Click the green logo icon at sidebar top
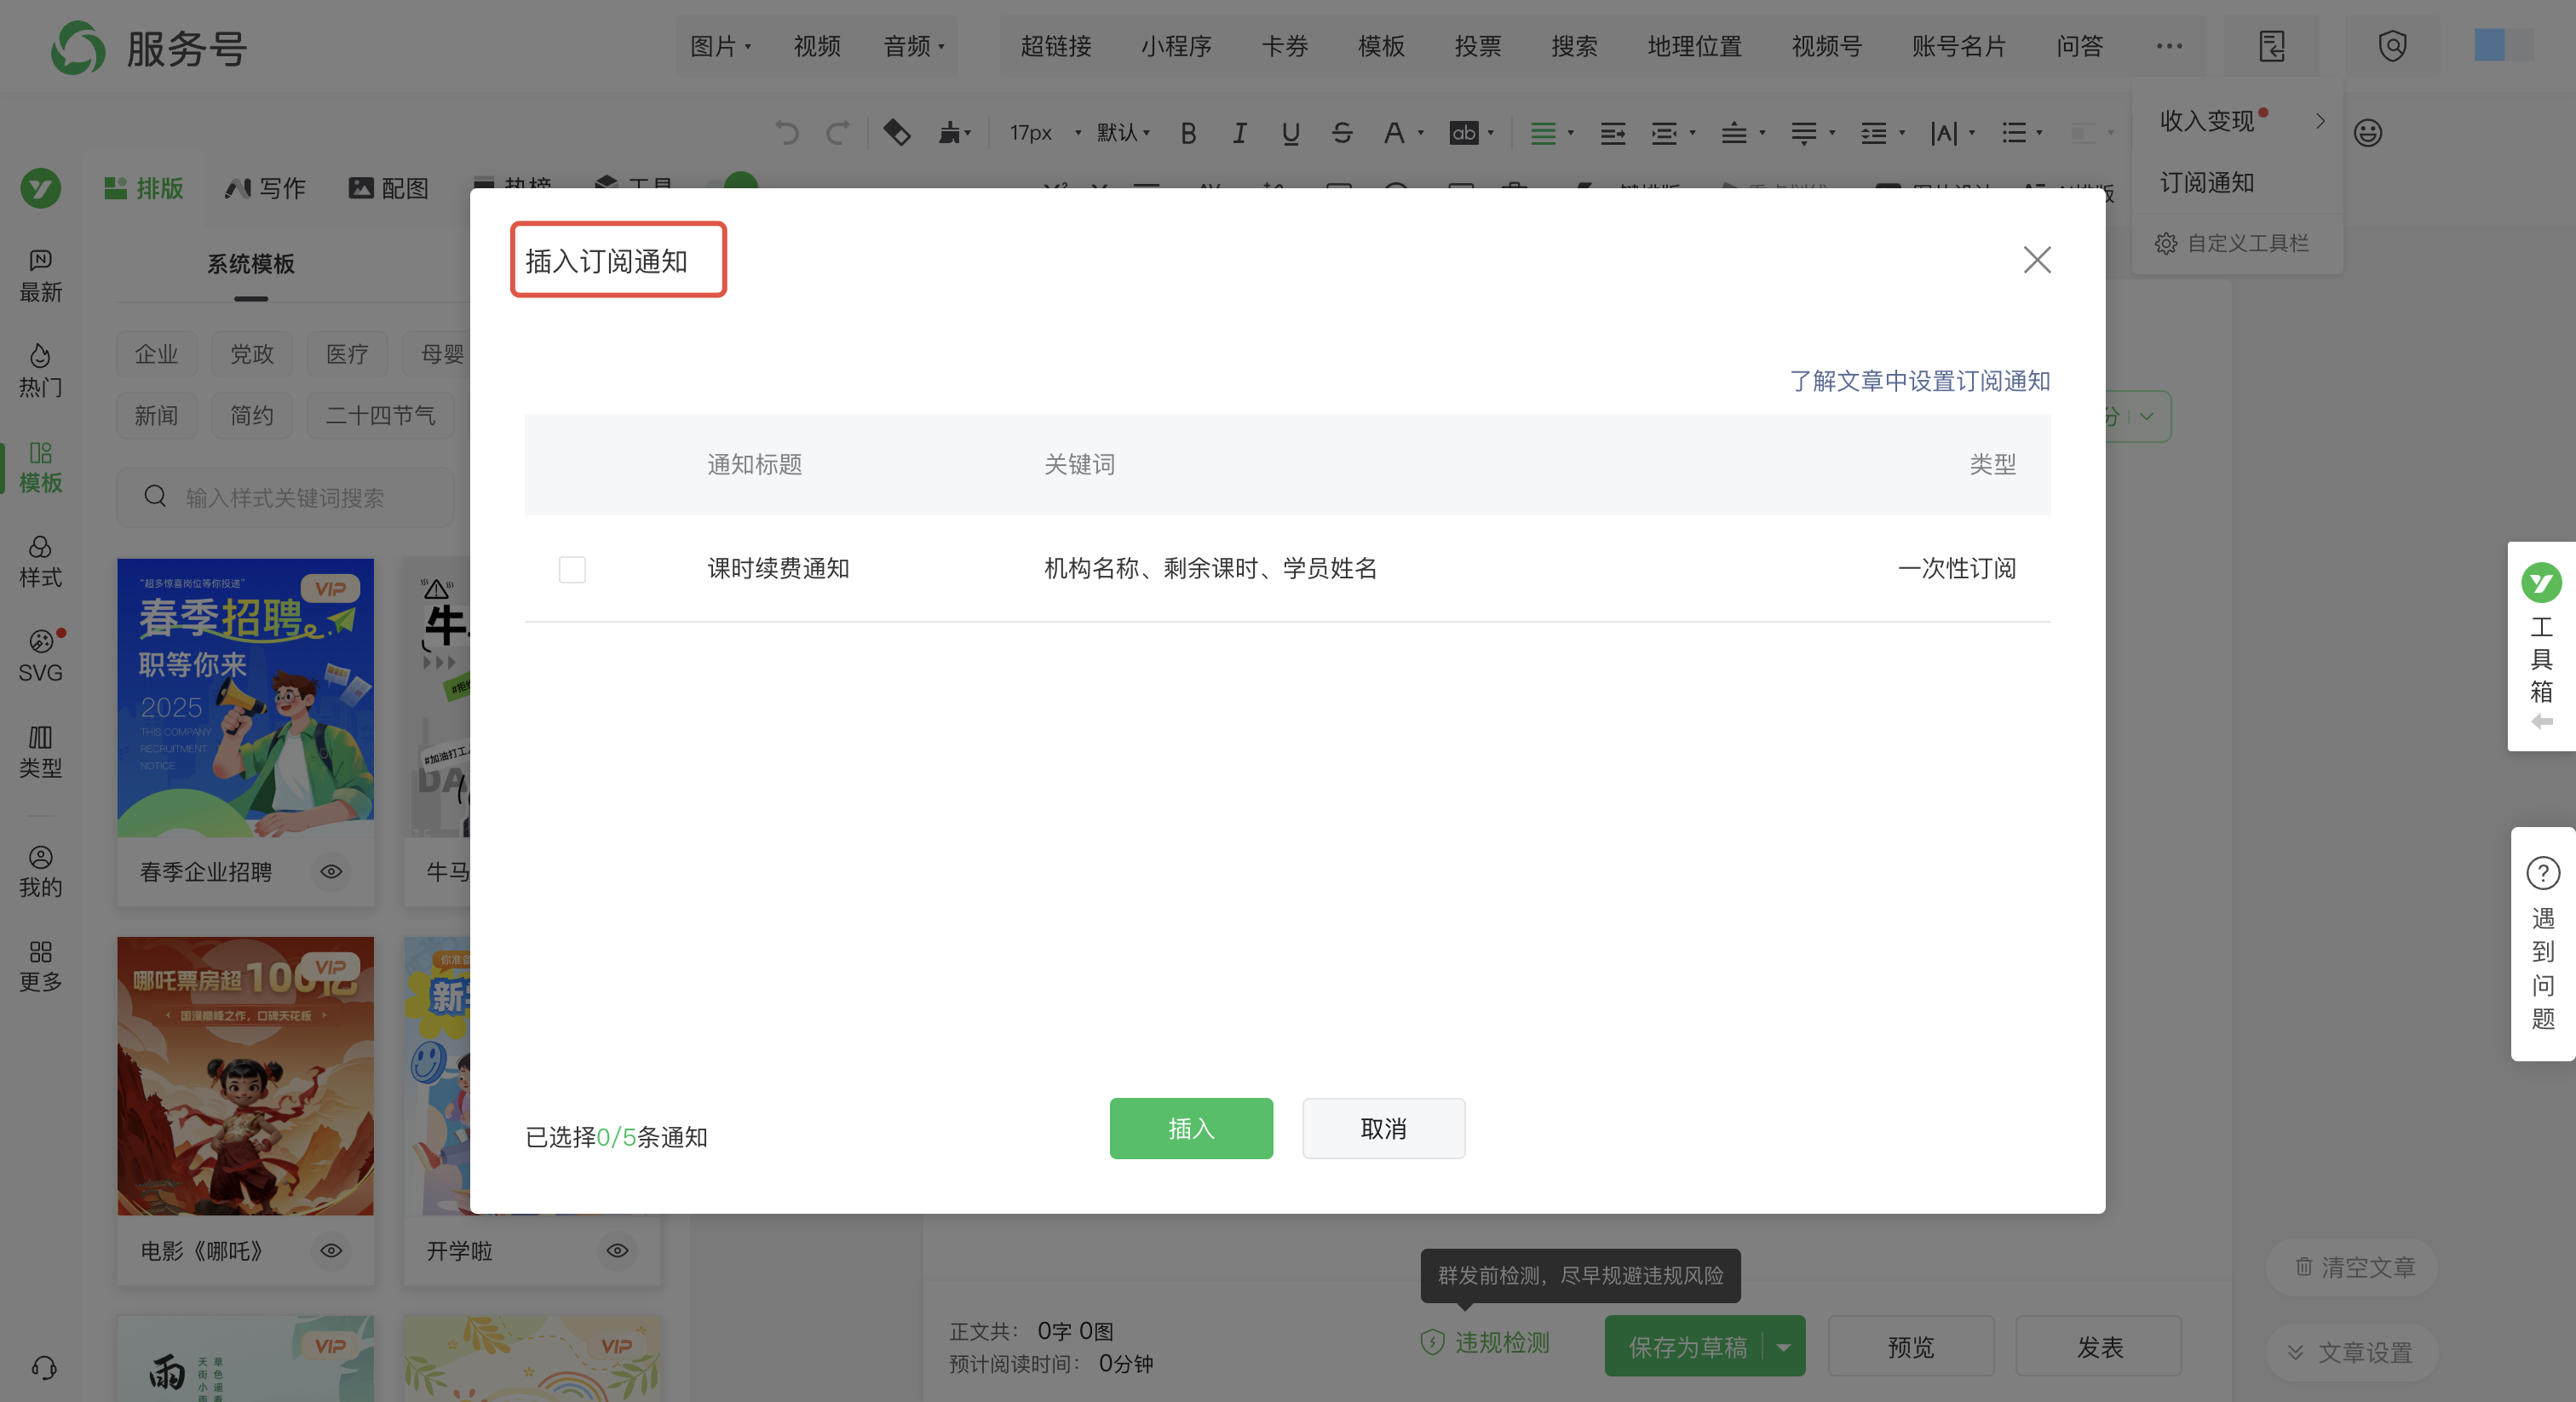 40,188
